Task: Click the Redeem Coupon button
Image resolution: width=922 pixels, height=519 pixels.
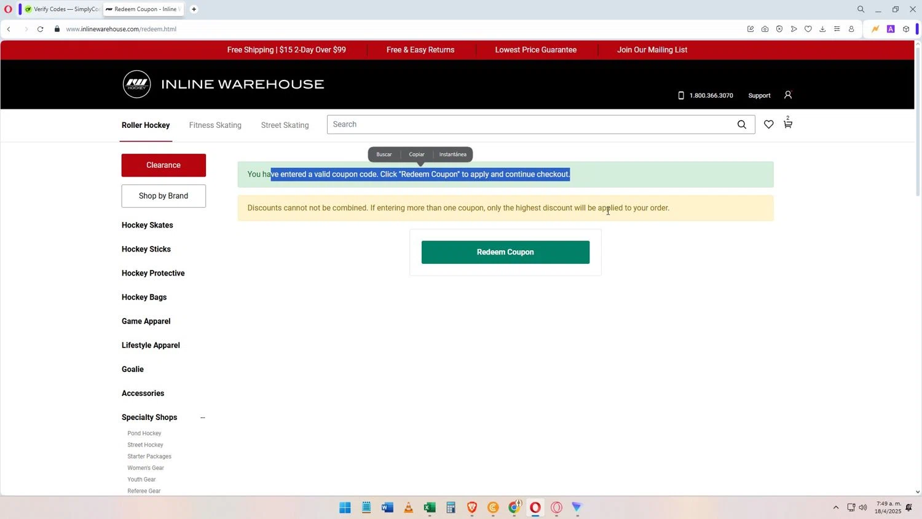Action: pyautogui.click(x=505, y=252)
